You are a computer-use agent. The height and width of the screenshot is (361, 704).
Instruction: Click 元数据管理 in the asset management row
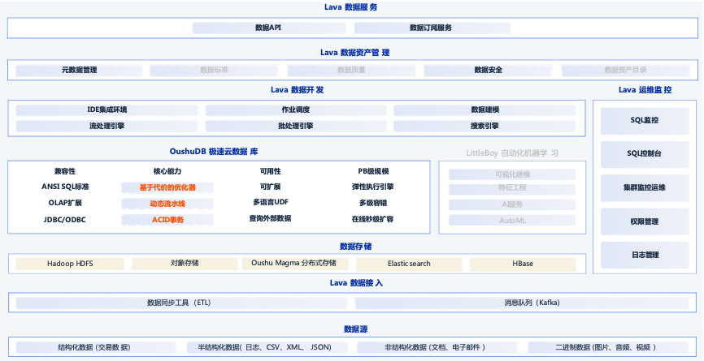tap(80, 71)
